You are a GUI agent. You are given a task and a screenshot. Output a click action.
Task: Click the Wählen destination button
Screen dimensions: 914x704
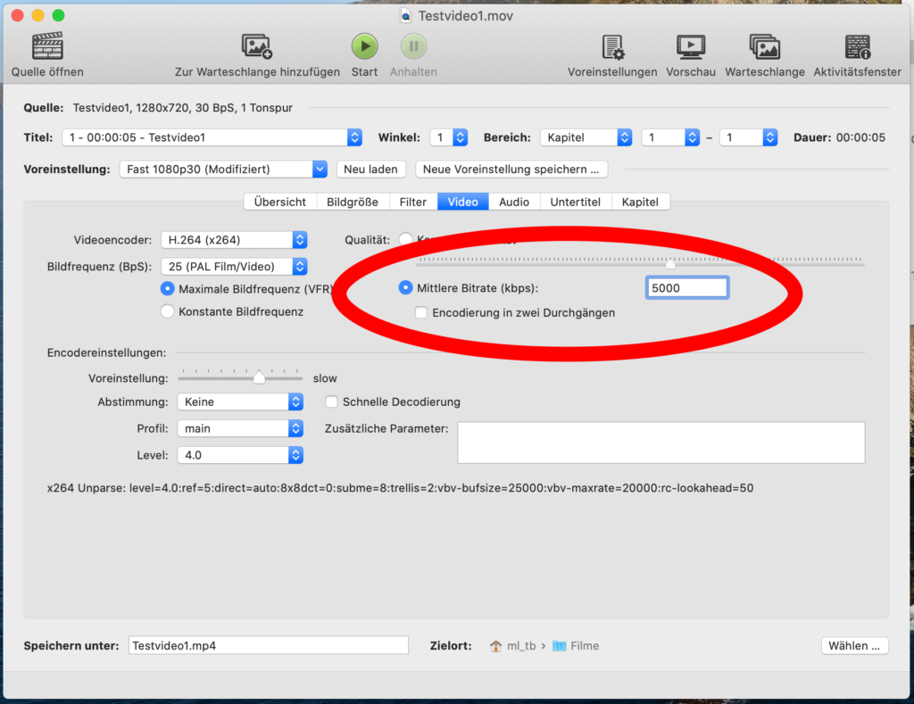(854, 646)
